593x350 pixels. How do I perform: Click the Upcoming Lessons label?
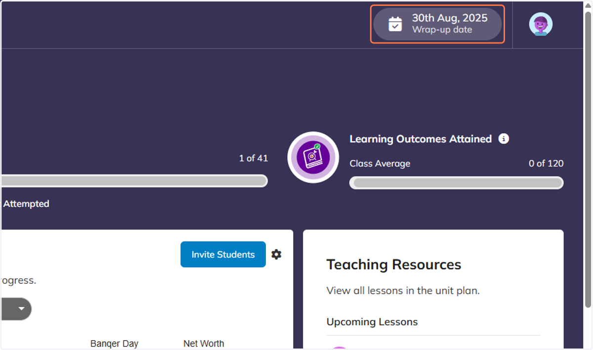click(372, 322)
